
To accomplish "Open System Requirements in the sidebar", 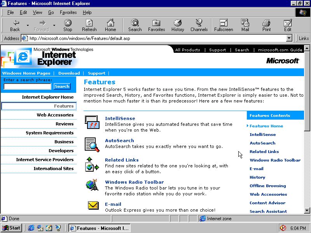I will point(50,133).
